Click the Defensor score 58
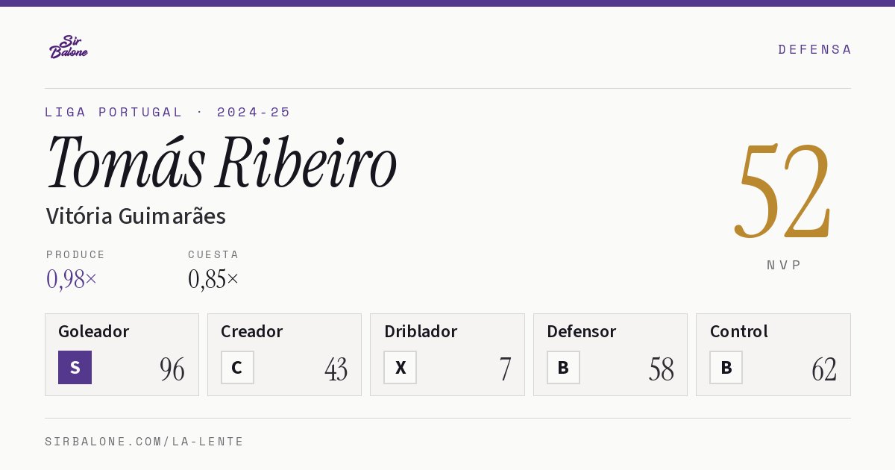Screen dimensions: 895x470 (661, 369)
